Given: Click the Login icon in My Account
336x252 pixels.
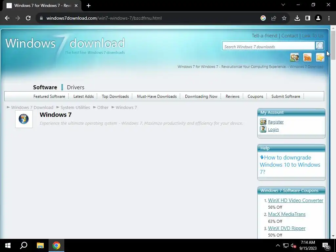Looking at the screenshot, I should coord(263,129).
